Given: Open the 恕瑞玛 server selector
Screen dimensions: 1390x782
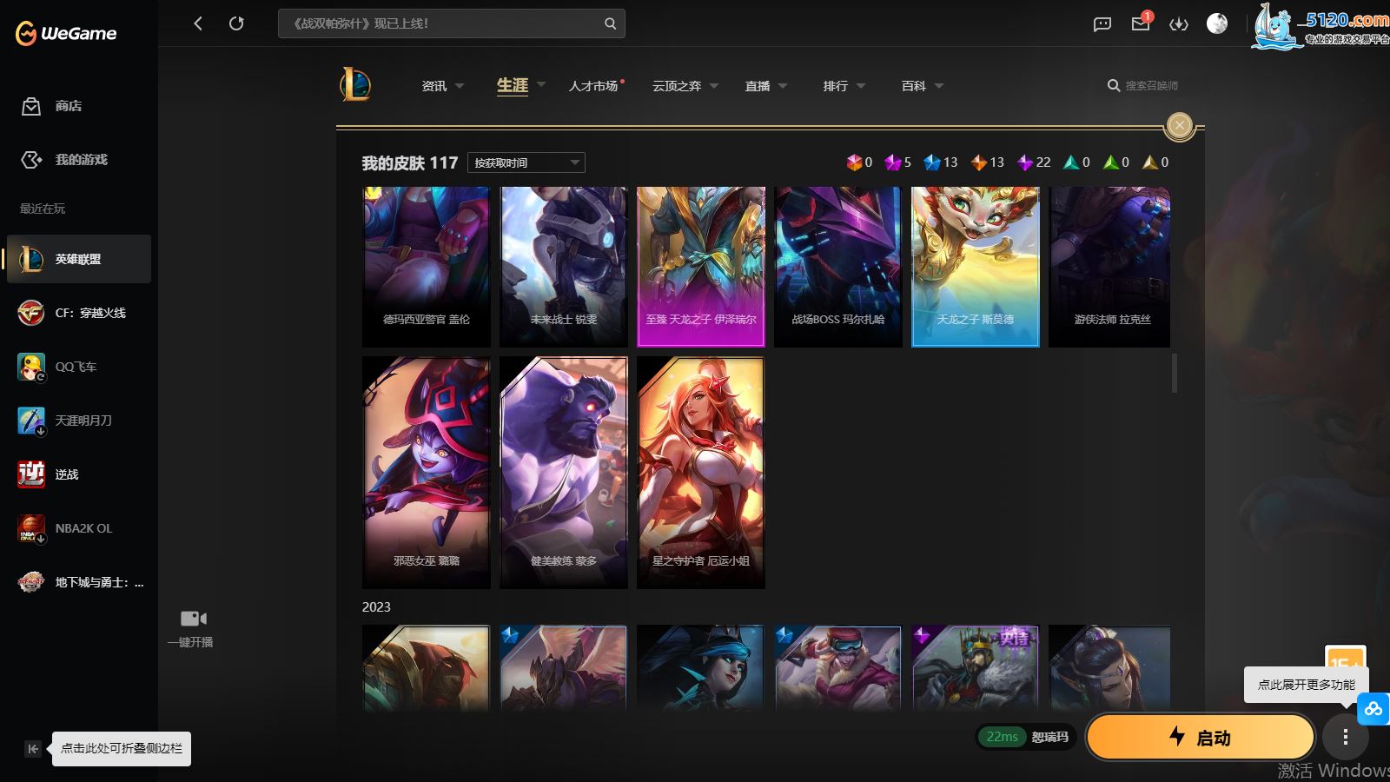Looking at the screenshot, I should click(1026, 737).
